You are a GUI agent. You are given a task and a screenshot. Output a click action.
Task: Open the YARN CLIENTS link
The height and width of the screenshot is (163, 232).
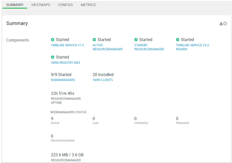point(103,80)
